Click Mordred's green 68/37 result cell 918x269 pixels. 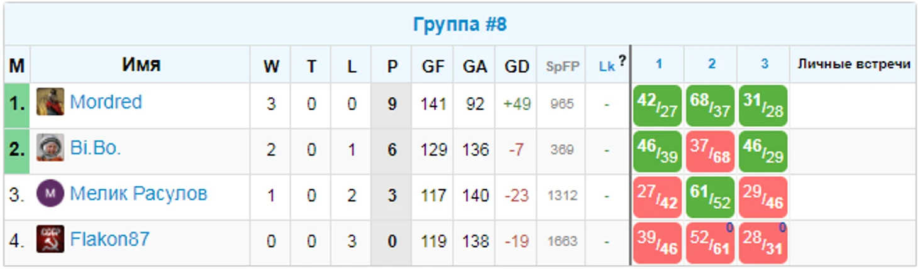point(711,105)
